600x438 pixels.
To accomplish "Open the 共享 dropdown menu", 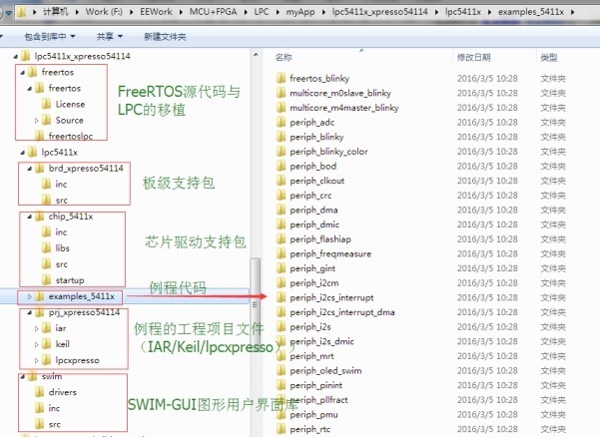I will [x=110, y=36].
